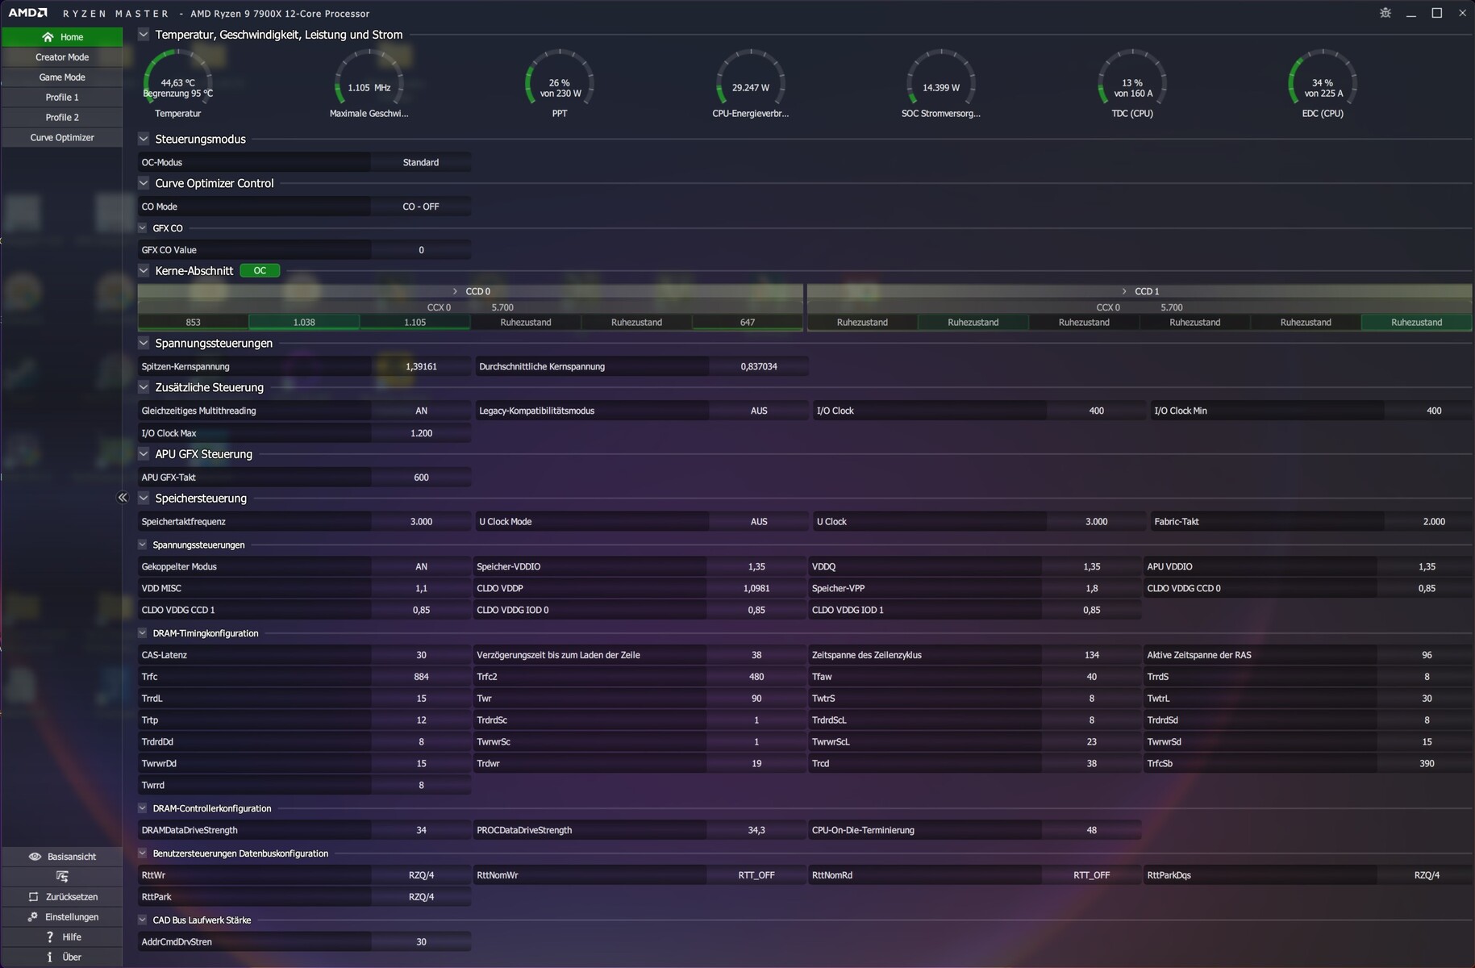The width and height of the screenshot is (1475, 968).
Task: Open Curve Optimizer tab
Action: [x=62, y=138]
